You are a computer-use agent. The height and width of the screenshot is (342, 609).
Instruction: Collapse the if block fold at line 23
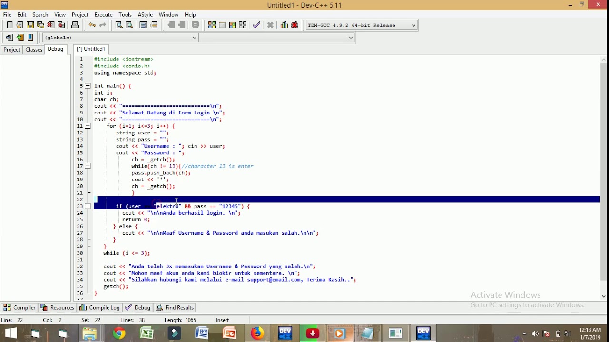coord(88,206)
